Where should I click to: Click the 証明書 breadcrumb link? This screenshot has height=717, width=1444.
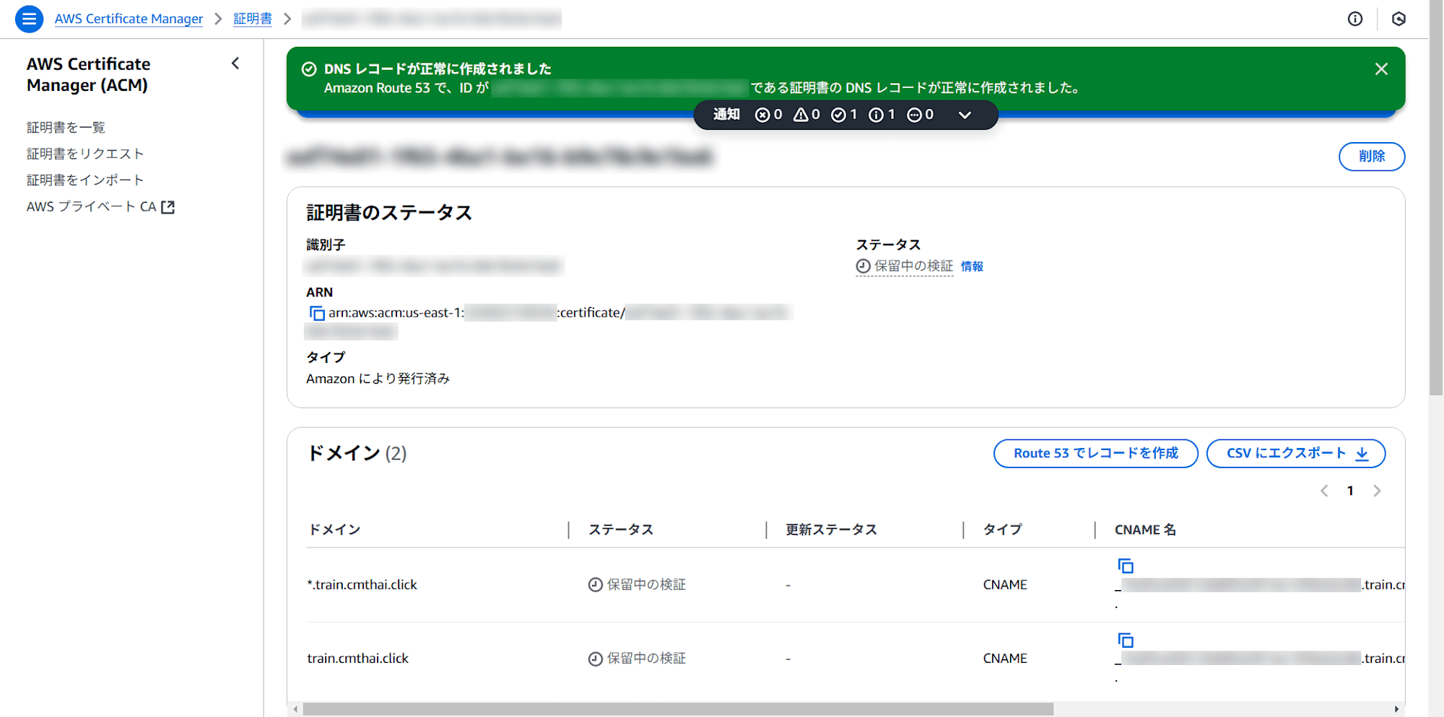point(253,19)
